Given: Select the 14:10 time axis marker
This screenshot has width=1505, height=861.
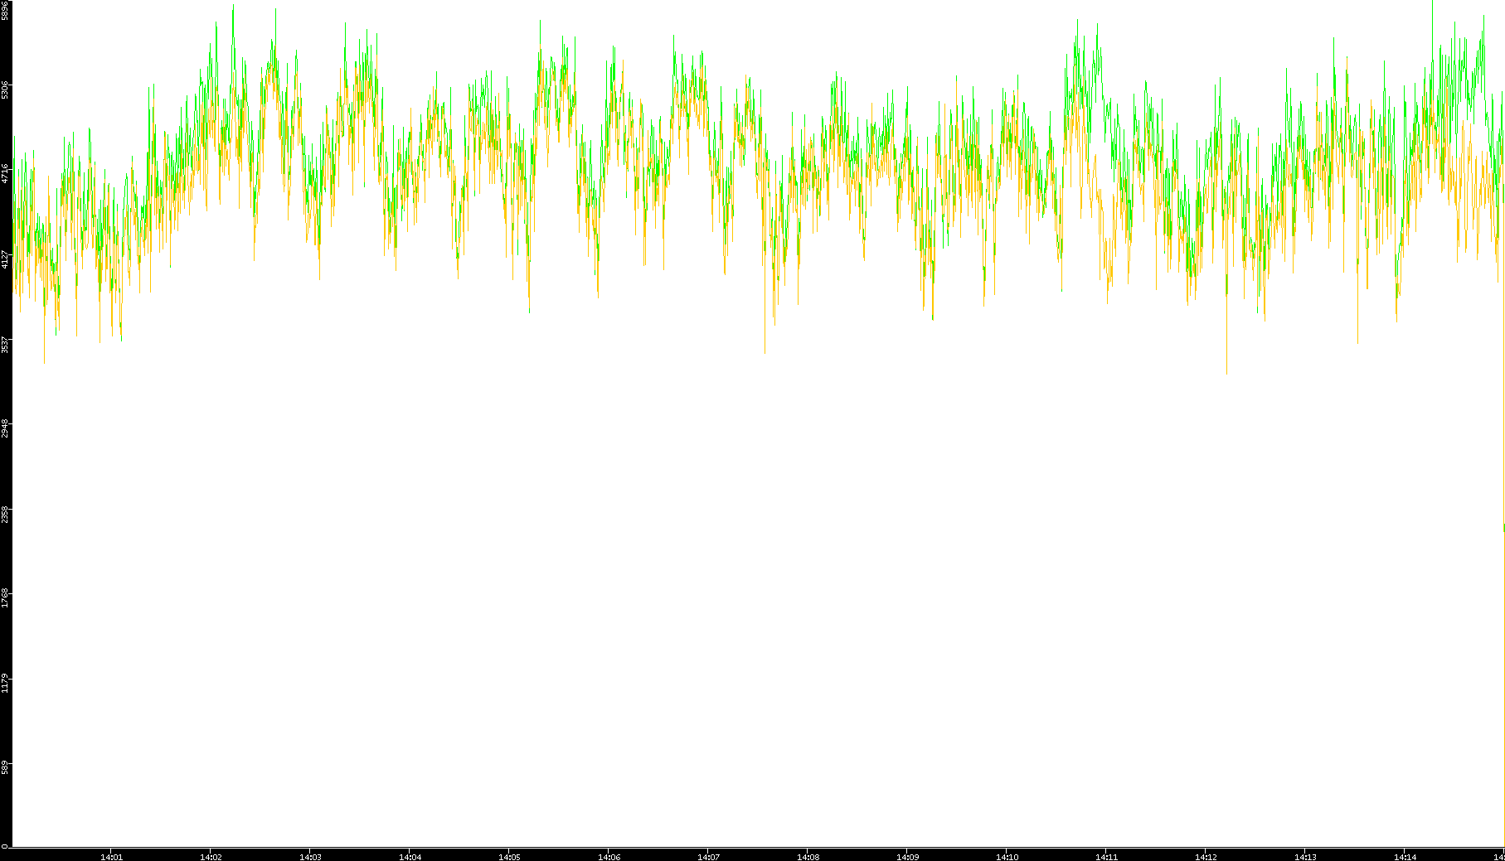Looking at the screenshot, I should point(1007,857).
